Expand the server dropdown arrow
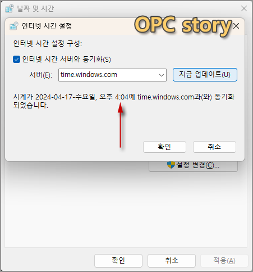This screenshot has width=253, height=272. click(x=162, y=75)
